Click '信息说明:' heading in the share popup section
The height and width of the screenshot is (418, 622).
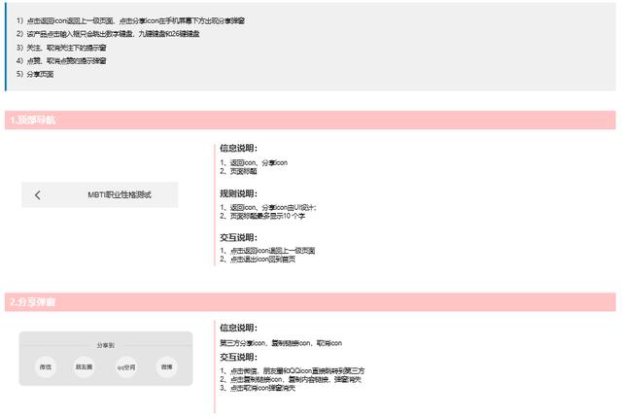click(239, 328)
